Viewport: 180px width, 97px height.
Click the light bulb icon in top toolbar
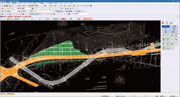(35, 6)
